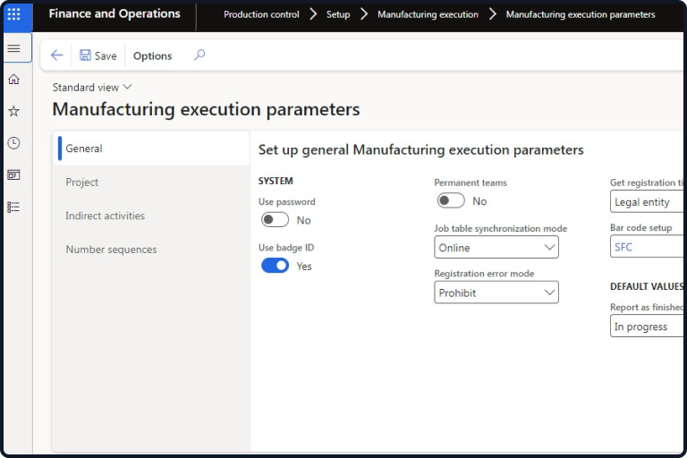Open Workspaces icon in sidebar
The image size is (687, 458).
pyautogui.click(x=14, y=174)
